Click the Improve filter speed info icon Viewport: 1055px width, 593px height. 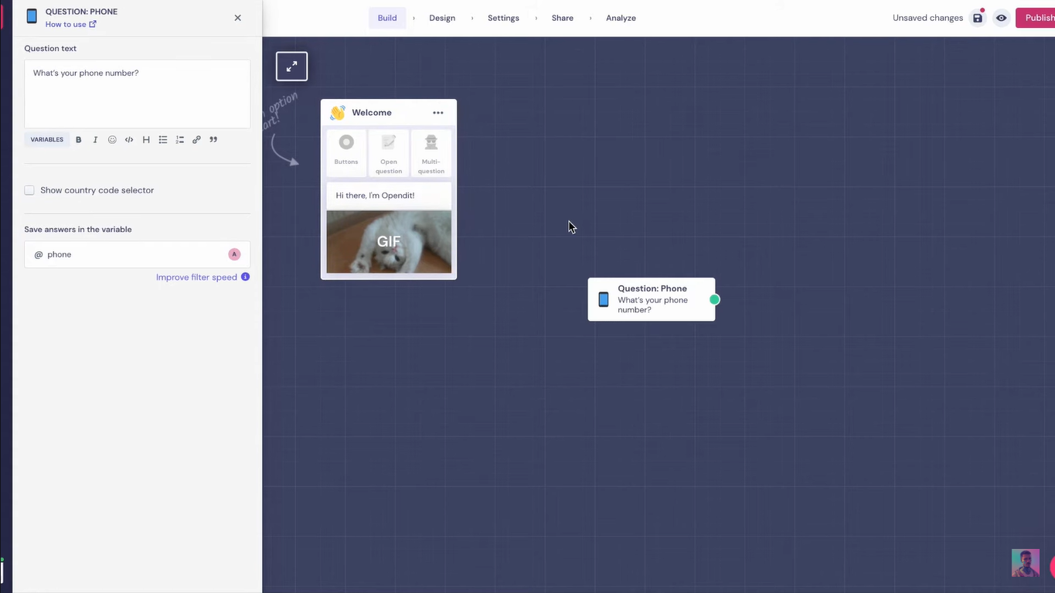click(245, 277)
